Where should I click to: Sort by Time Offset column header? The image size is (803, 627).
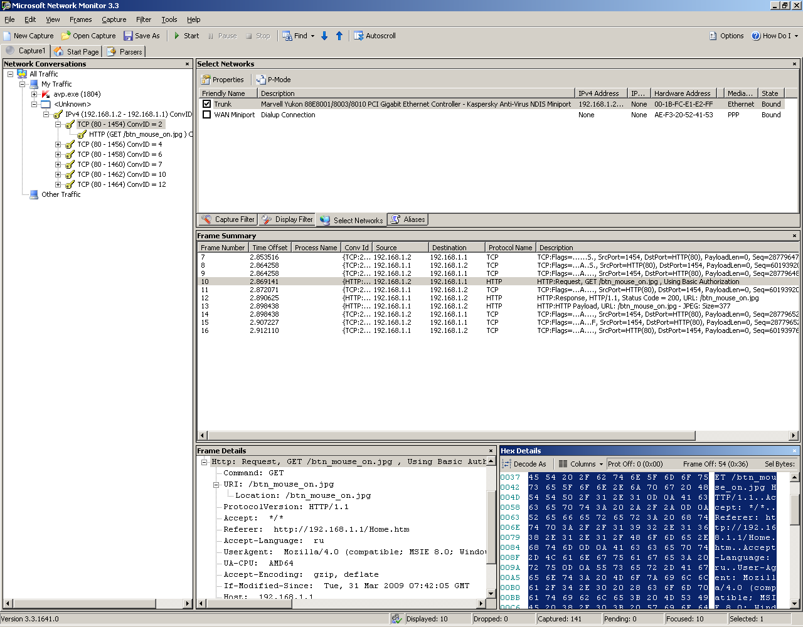click(270, 248)
